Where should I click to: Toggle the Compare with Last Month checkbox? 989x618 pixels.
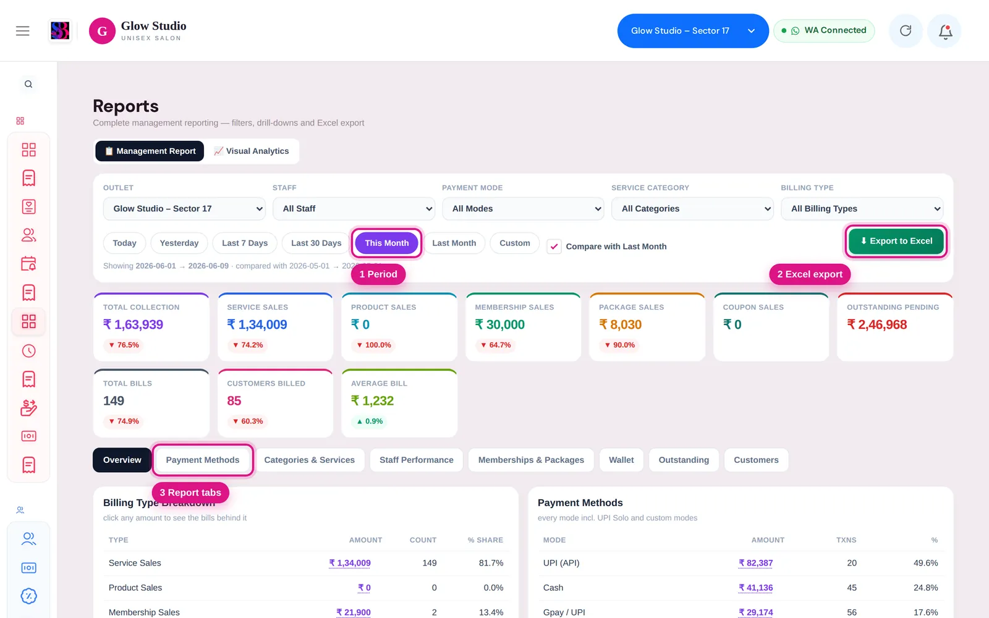point(554,247)
